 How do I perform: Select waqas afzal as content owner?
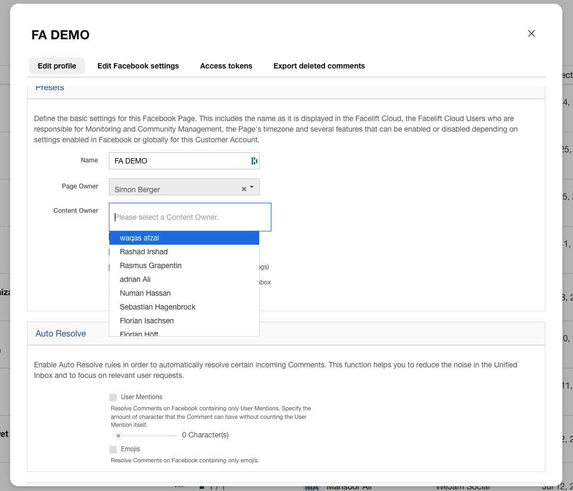184,238
